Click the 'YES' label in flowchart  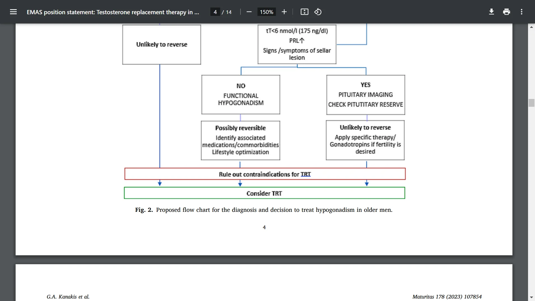pos(366,85)
